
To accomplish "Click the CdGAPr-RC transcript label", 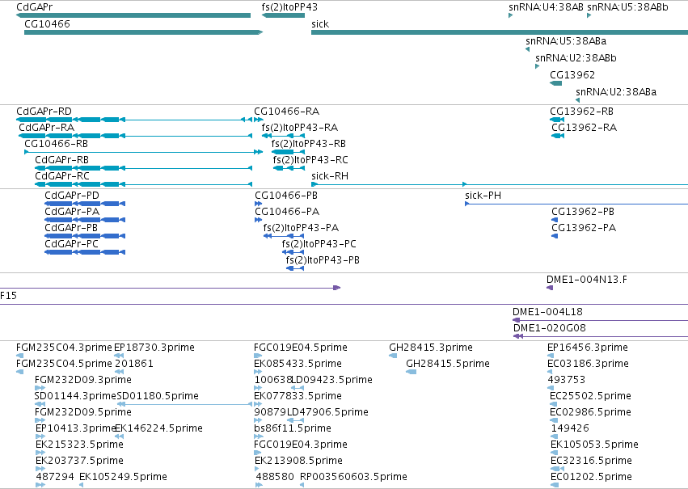I will point(62,176).
